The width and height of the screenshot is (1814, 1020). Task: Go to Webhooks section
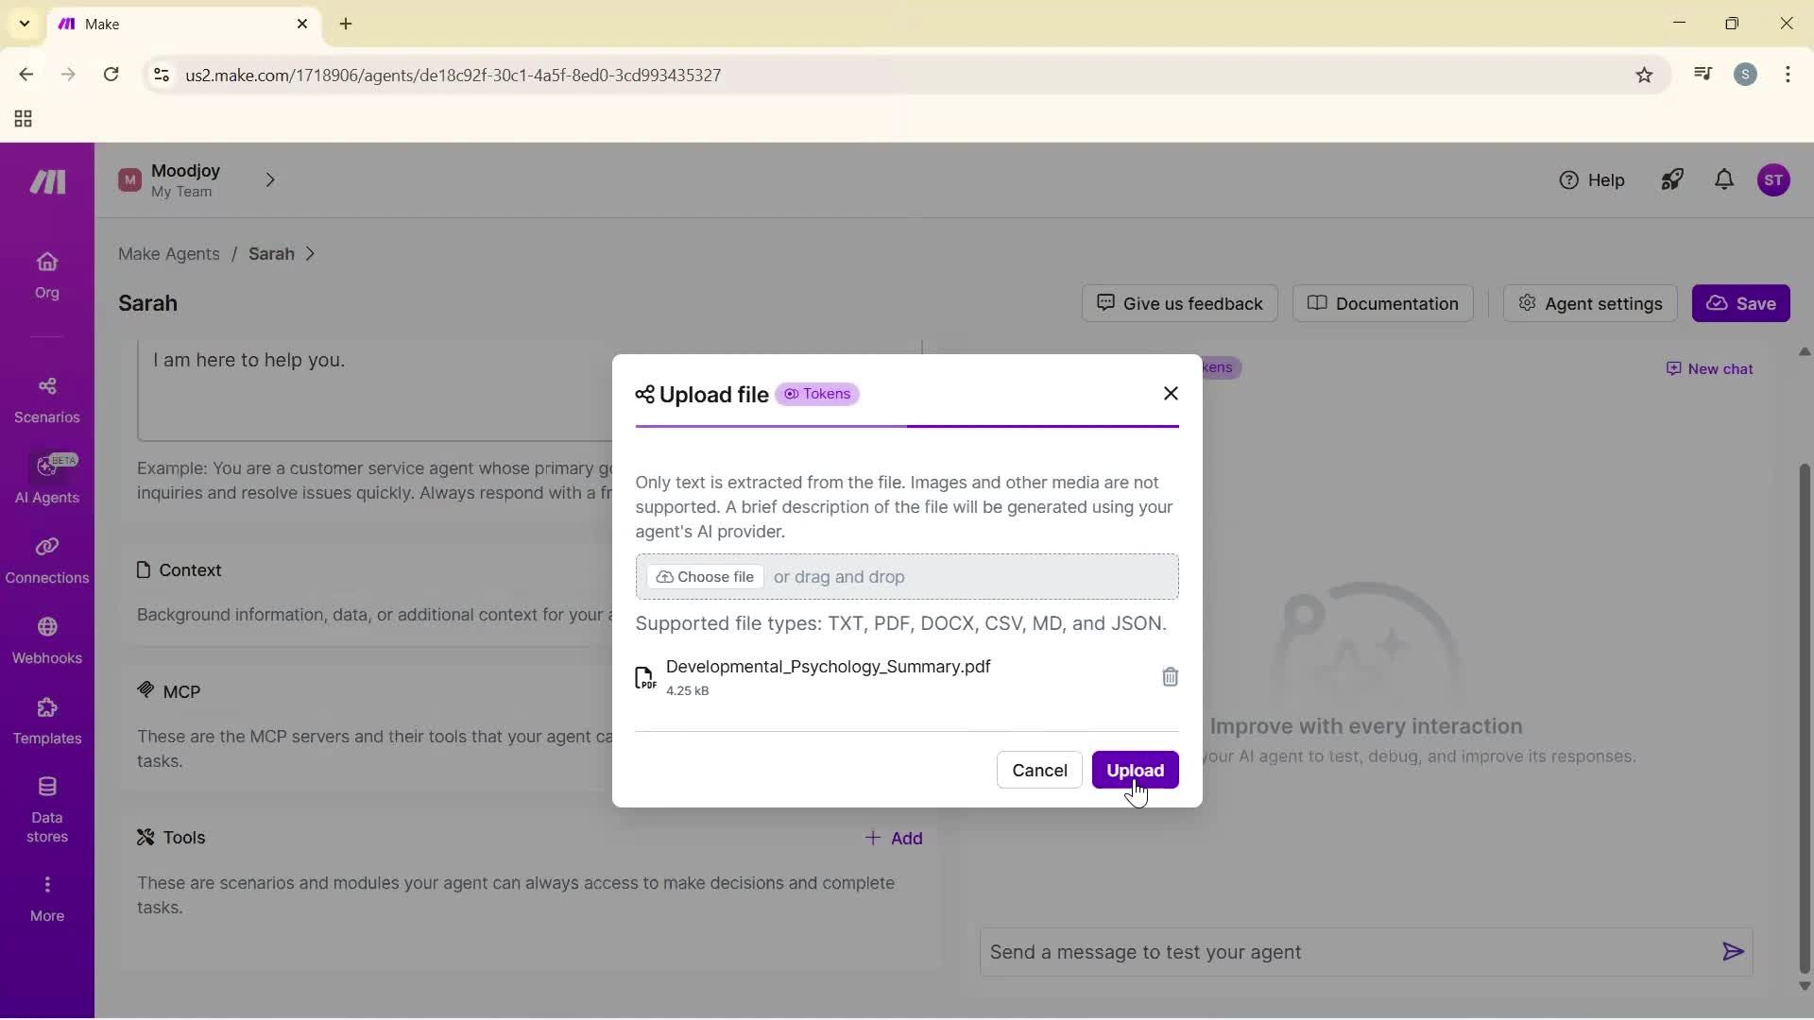[x=46, y=640]
